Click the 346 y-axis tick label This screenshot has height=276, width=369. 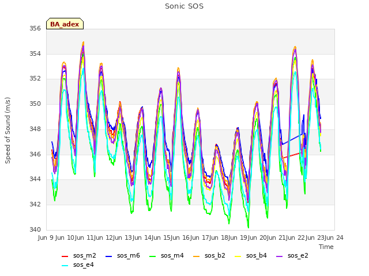click(35, 154)
